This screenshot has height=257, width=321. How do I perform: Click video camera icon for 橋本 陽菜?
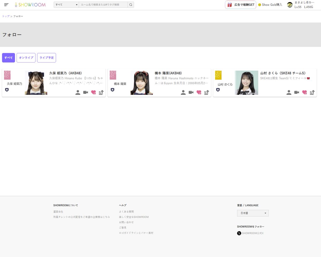(x=191, y=92)
